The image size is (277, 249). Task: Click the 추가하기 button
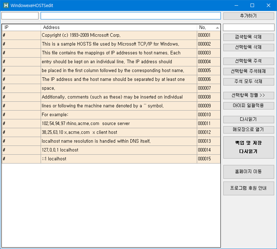point(249,16)
